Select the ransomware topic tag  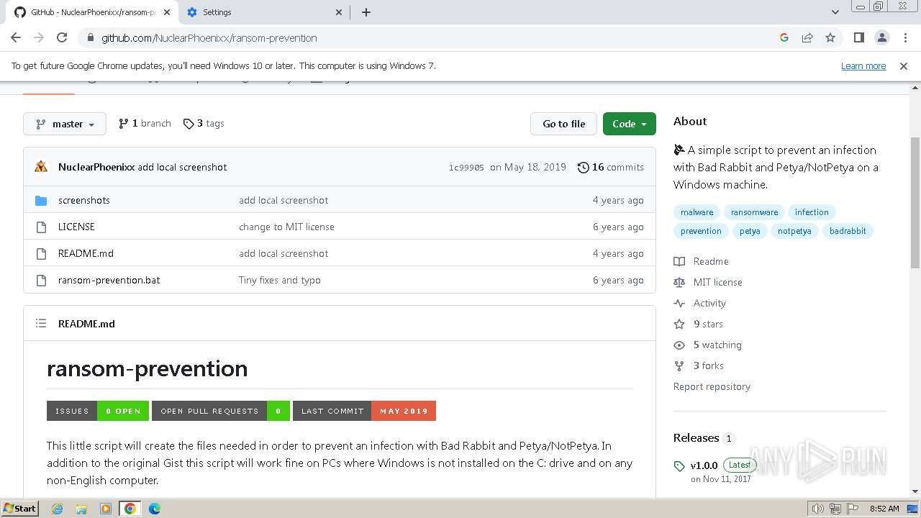pyautogui.click(x=754, y=212)
